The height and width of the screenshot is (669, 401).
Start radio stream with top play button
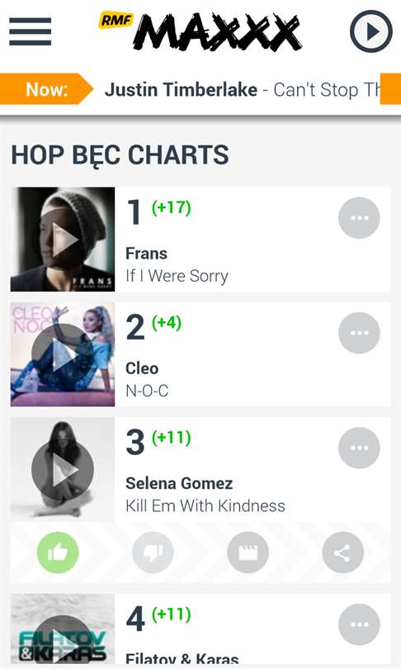click(x=371, y=31)
